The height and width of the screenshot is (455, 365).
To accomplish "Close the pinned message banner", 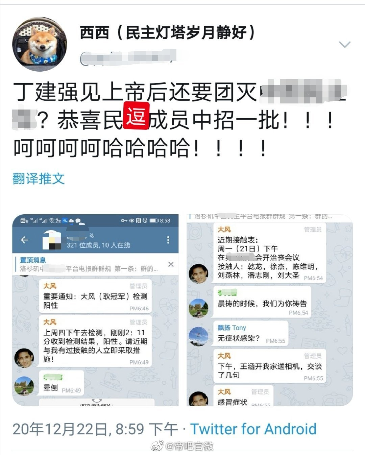I will (x=171, y=264).
